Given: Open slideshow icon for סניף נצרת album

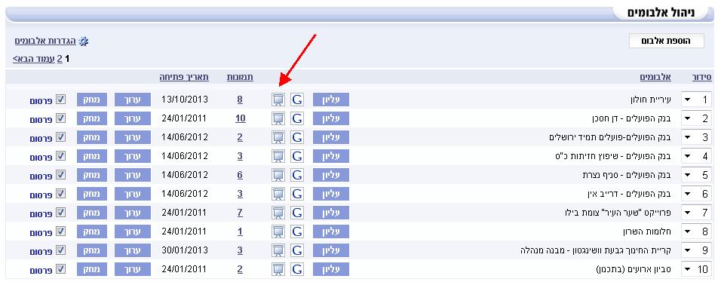Looking at the screenshot, I should (278, 175).
